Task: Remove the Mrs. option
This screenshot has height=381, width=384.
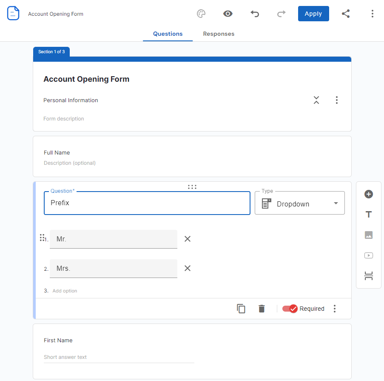Action: tap(188, 268)
